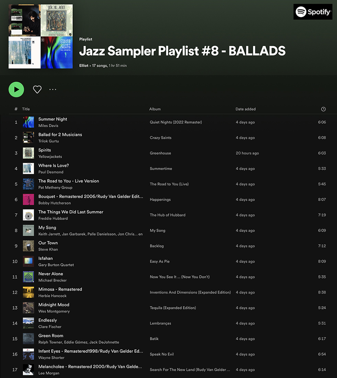Screen dimensions: 337x378
Task: Click the pink Bouquet cover thumbnail
Action: (x=28, y=199)
